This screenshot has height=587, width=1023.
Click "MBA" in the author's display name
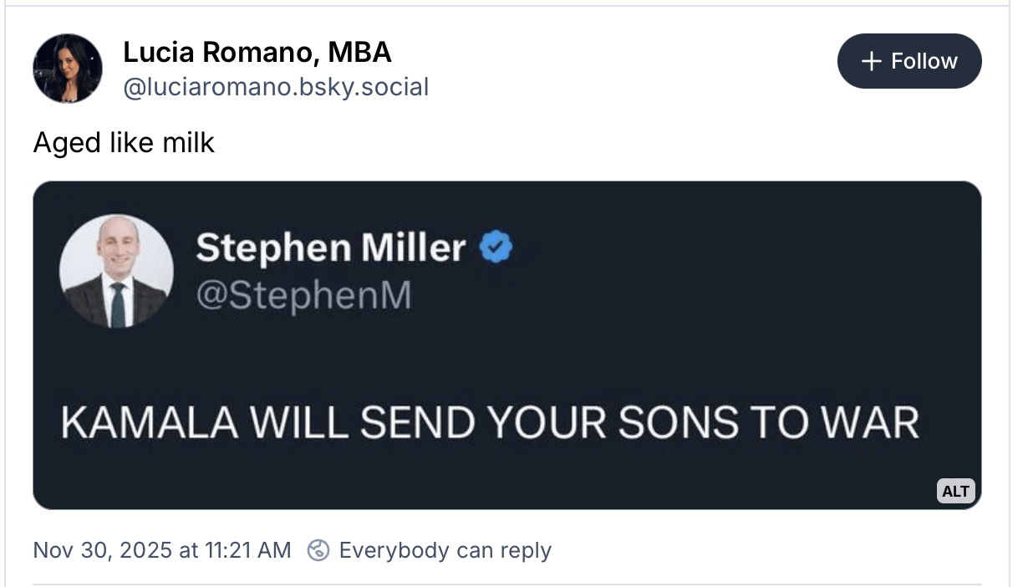(x=359, y=53)
